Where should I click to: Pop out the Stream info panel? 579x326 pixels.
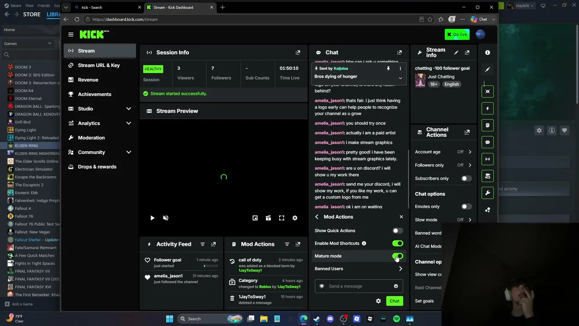(467, 53)
